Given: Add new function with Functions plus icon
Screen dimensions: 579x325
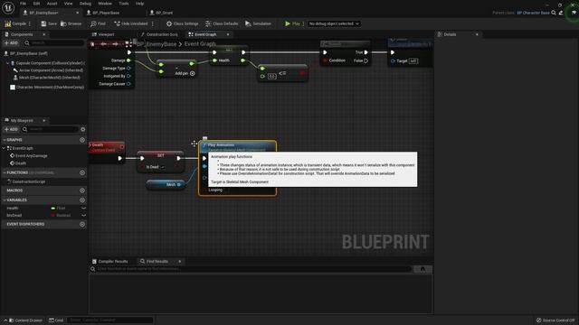Looking at the screenshot, I should (82, 172).
